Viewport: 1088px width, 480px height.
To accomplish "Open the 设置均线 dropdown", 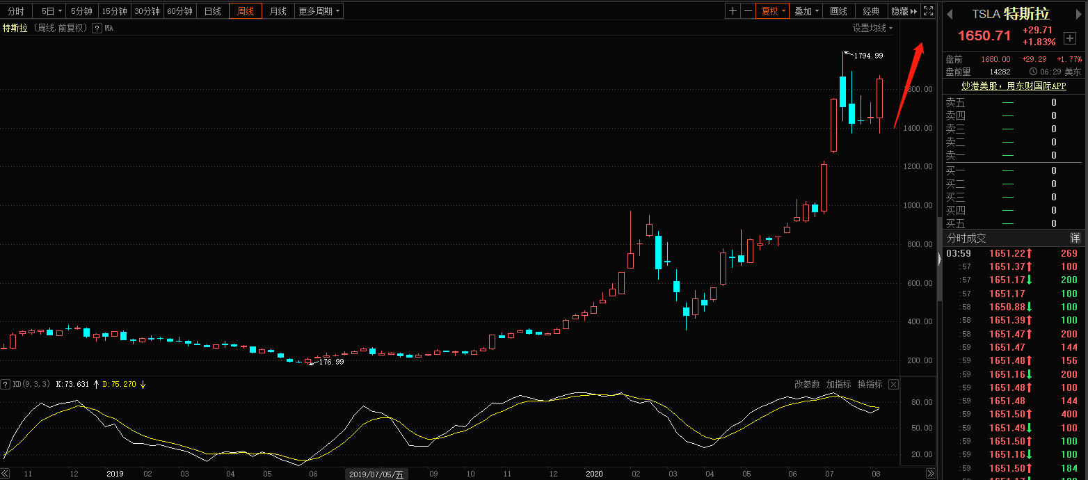I will coord(872,28).
